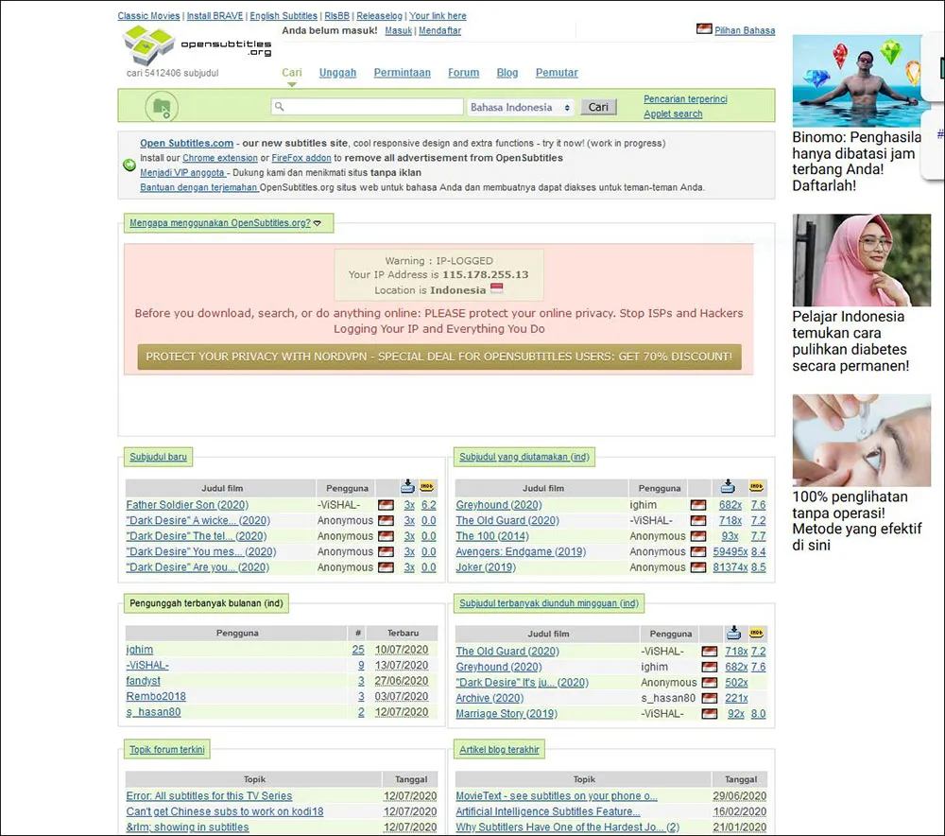Click the IMDb icon in the weekly downloads table header
Screen dimensions: 945x836
757,633
